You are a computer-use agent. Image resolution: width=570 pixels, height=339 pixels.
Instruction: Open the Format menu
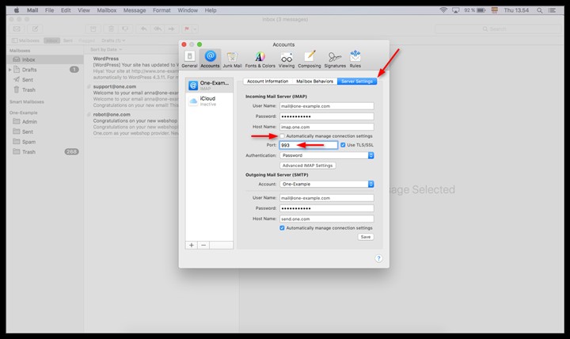click(x=161, y=10)
